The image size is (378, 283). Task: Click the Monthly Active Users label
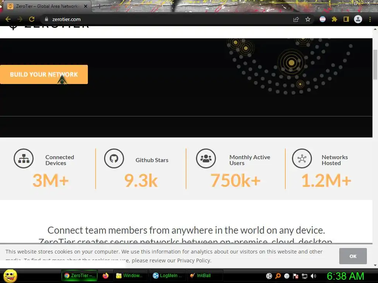click(x=250, y=160)
